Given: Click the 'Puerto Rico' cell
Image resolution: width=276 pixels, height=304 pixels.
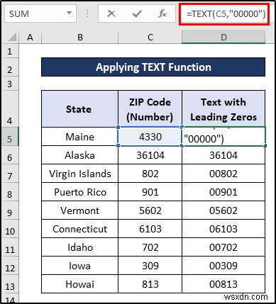Looking at the screenshot, I should pyautogui.click(x=80, y=192).
